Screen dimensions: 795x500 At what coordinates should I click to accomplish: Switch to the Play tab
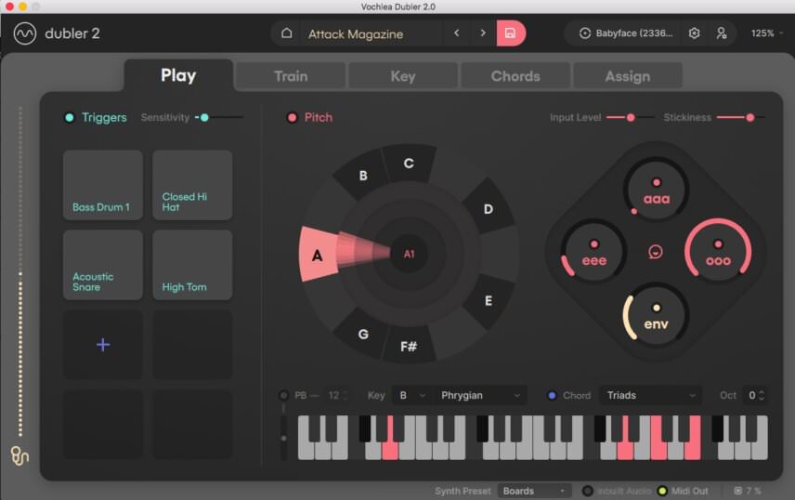pyautogui.click(x=178, y=75)
